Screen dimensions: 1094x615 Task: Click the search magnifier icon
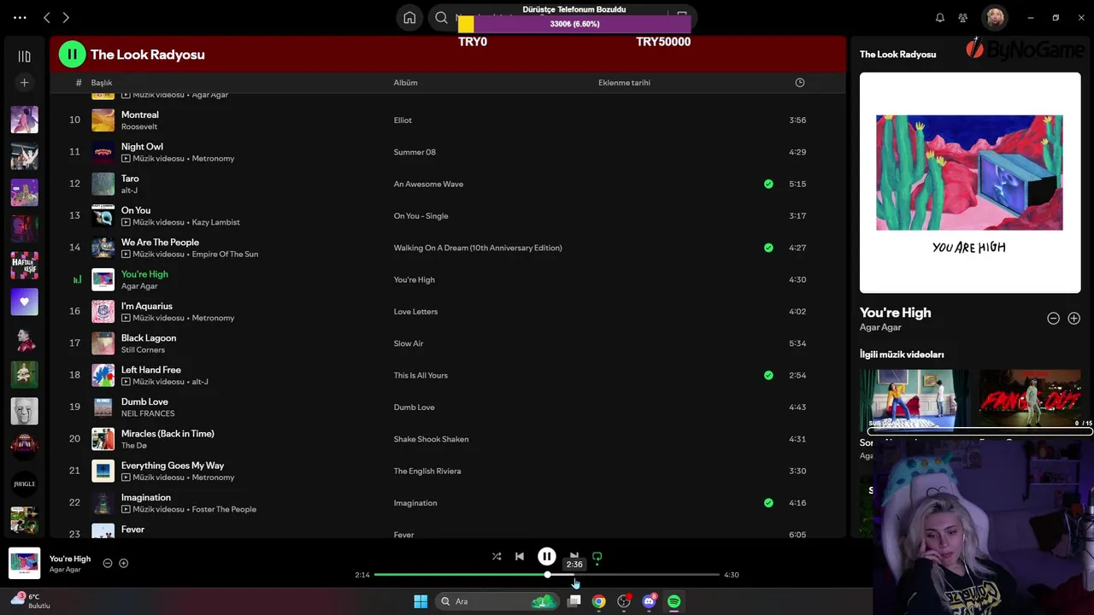441,17
